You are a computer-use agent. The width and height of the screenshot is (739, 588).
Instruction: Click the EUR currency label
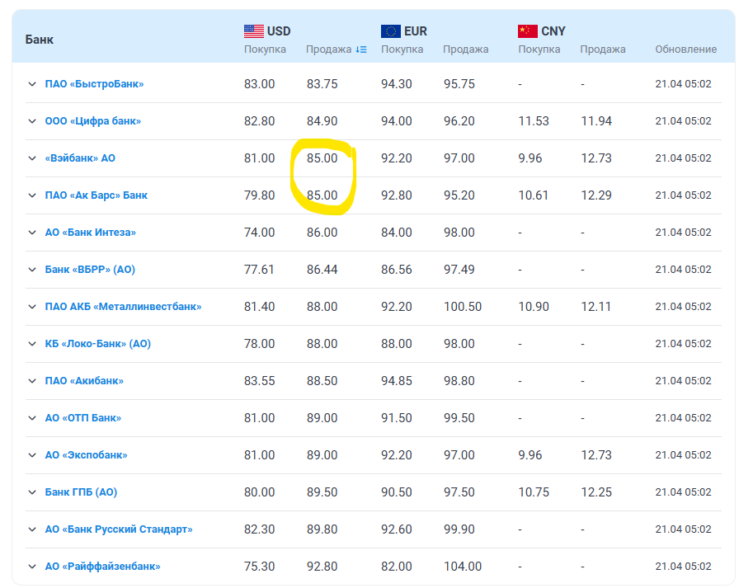click(x=415, y=31)
